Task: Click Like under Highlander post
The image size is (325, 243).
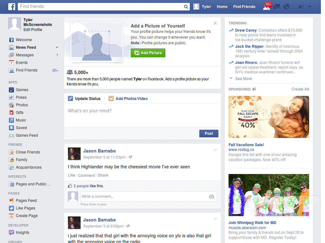Action: point(71,175)
